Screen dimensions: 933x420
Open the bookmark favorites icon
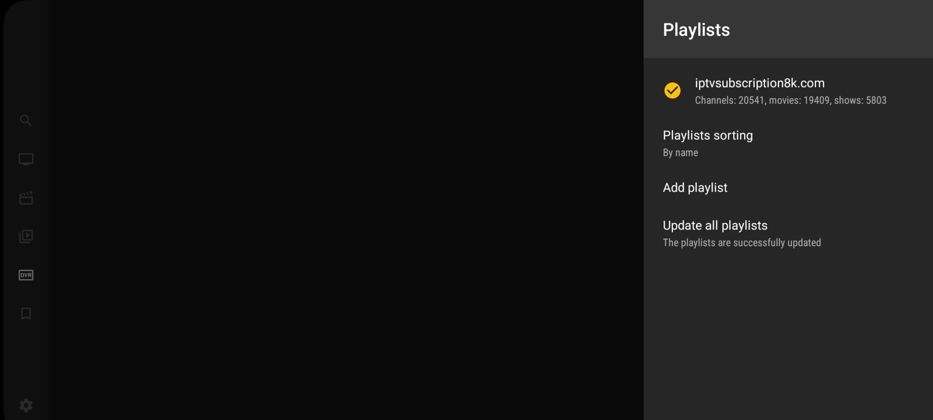tap(26, 313)
